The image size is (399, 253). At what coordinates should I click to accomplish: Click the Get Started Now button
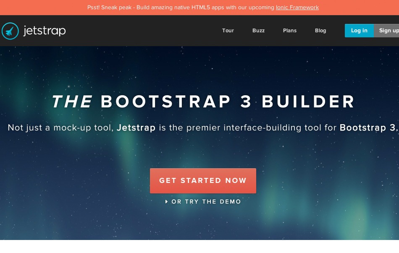coord(203,181)
